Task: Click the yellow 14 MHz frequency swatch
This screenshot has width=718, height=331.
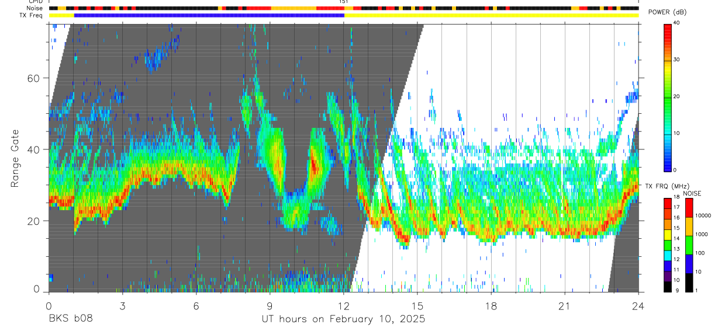Action: click(667, 235)
